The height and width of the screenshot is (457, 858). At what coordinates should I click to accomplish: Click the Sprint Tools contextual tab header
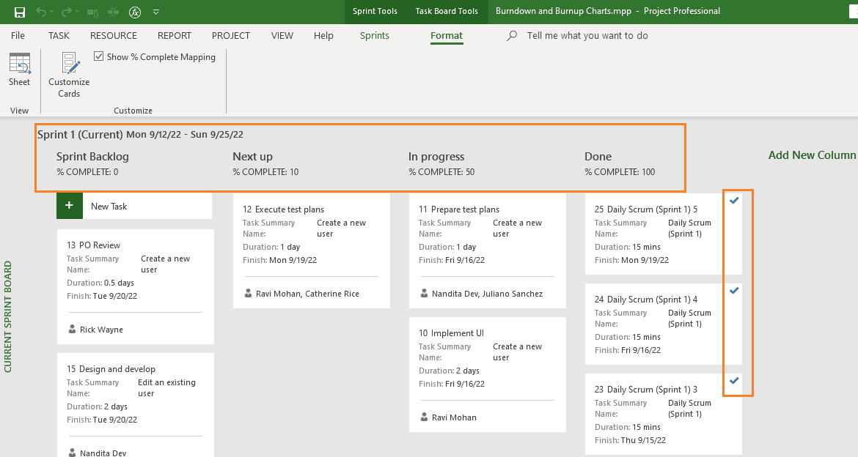tap(375, 11)
